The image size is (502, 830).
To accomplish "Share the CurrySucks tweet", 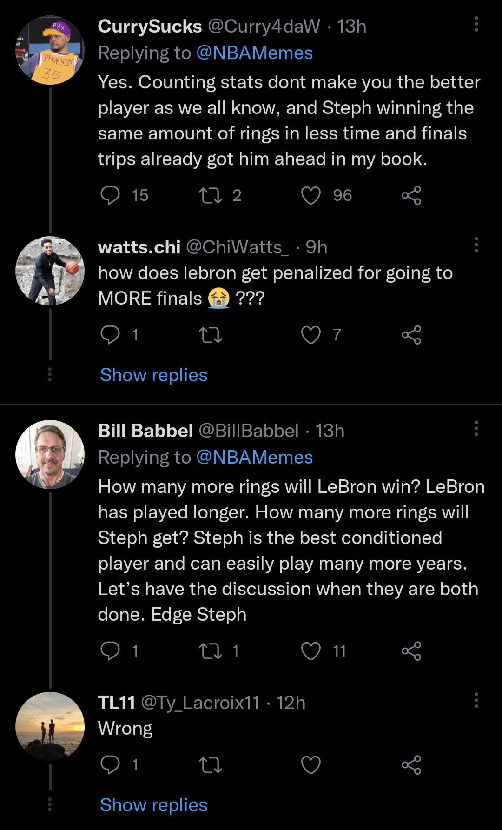I will pos(411,195).
